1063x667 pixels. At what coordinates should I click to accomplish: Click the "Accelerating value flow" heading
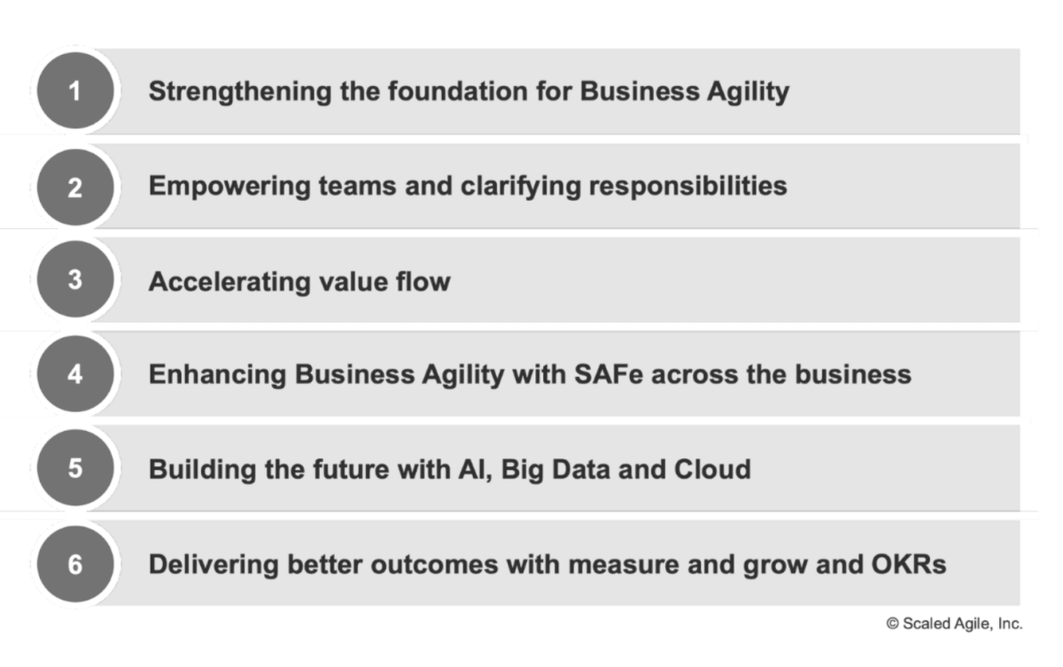point(299,281)
